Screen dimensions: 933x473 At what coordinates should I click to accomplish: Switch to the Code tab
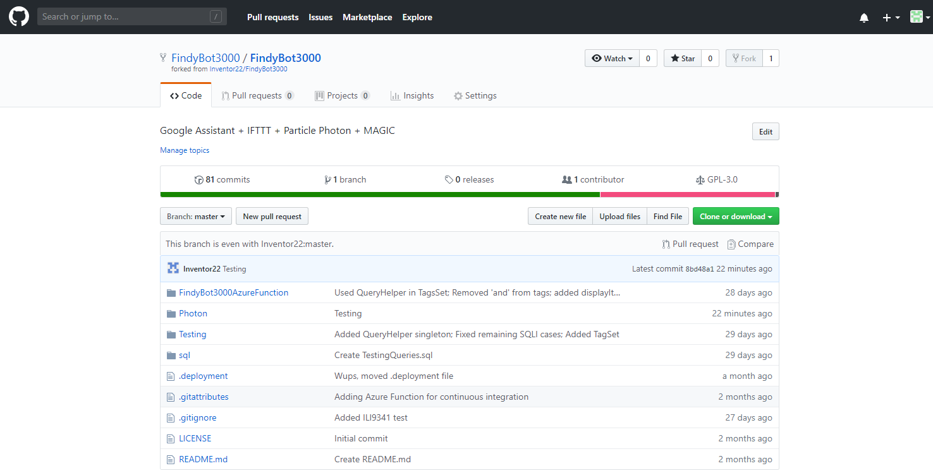point(186,95)
